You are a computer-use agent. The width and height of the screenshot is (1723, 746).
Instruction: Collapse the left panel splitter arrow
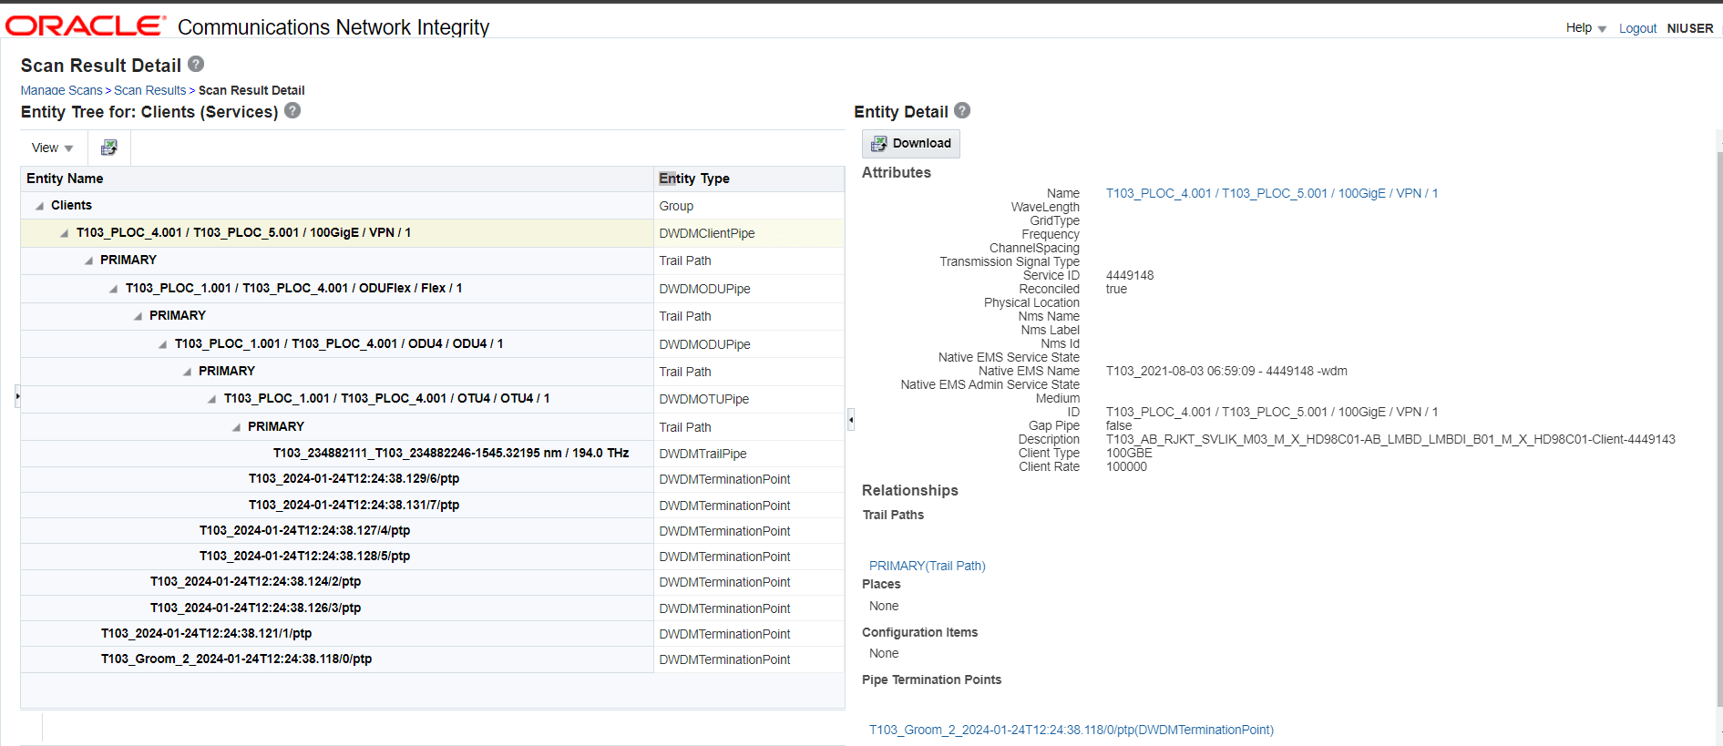[x=17, y=395]
